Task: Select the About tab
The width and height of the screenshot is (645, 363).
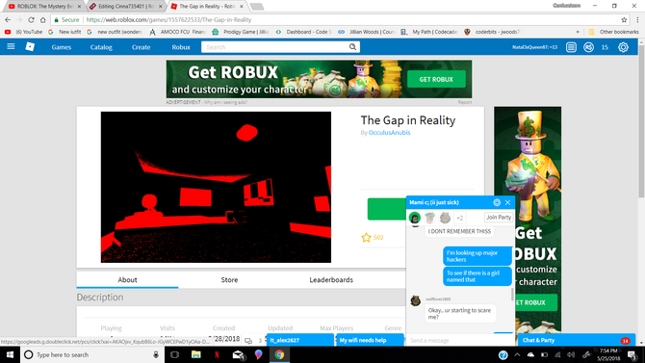Action: coord(127,280)
